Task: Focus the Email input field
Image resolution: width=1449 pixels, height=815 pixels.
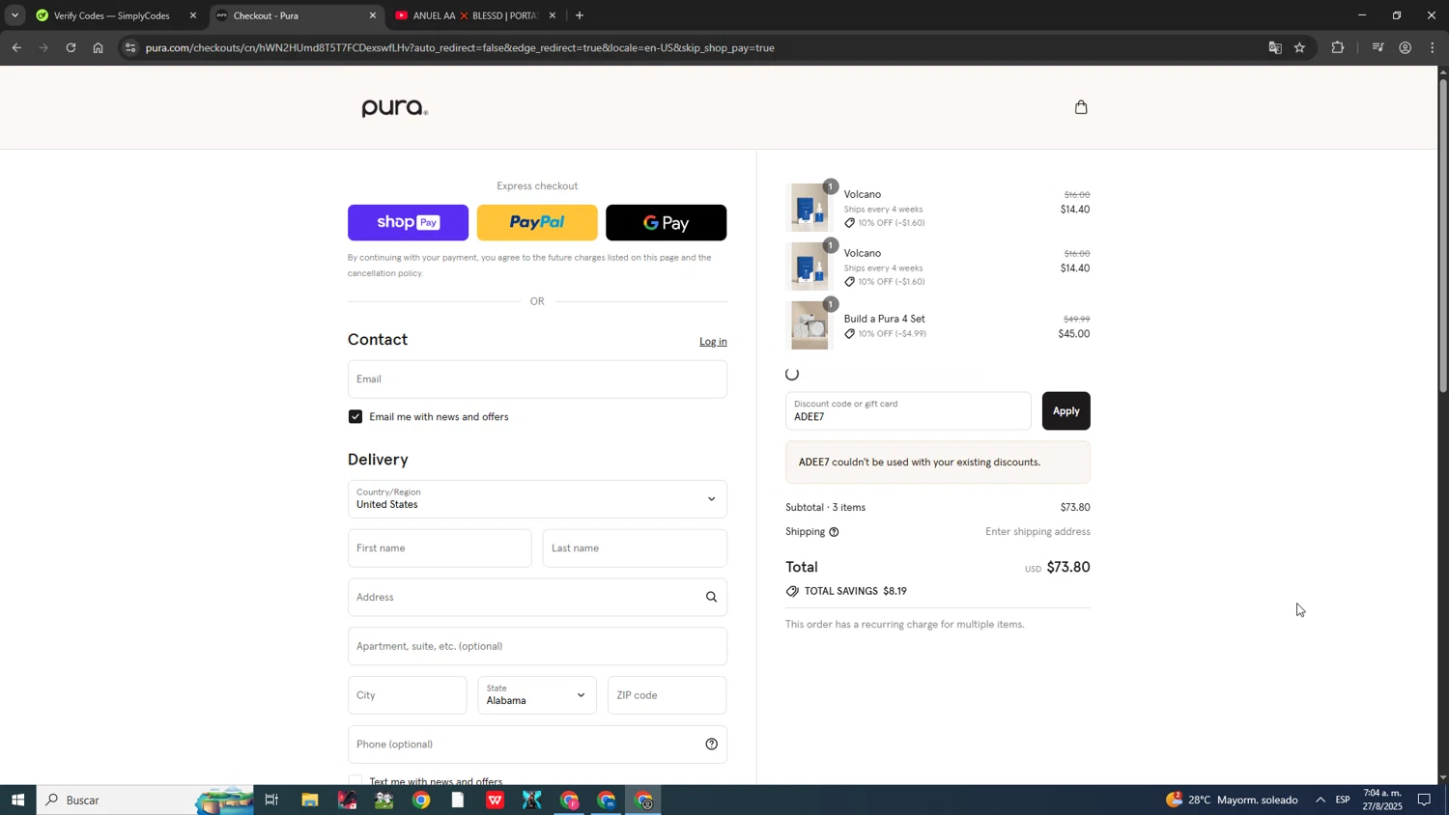Action: [537, 379]
